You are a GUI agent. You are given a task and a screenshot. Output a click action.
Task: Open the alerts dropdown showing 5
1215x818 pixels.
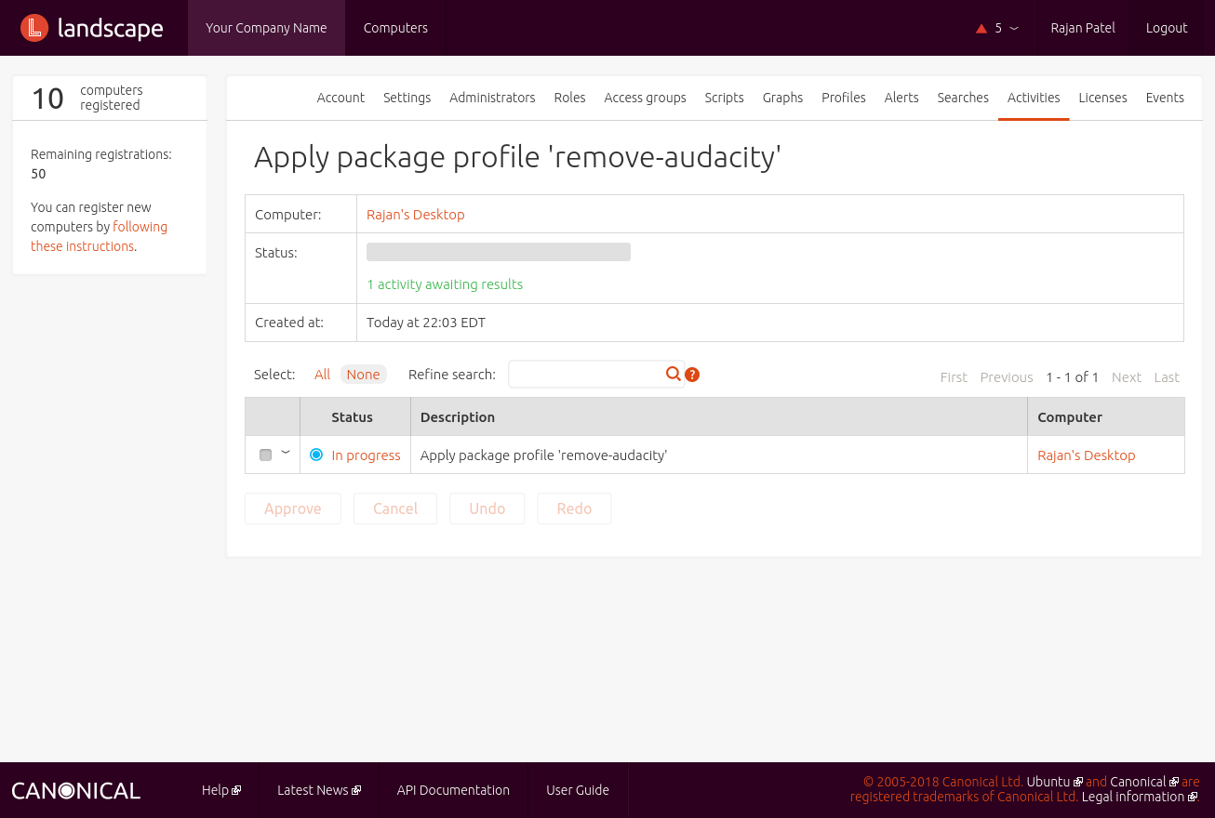(x=997, y=28)
